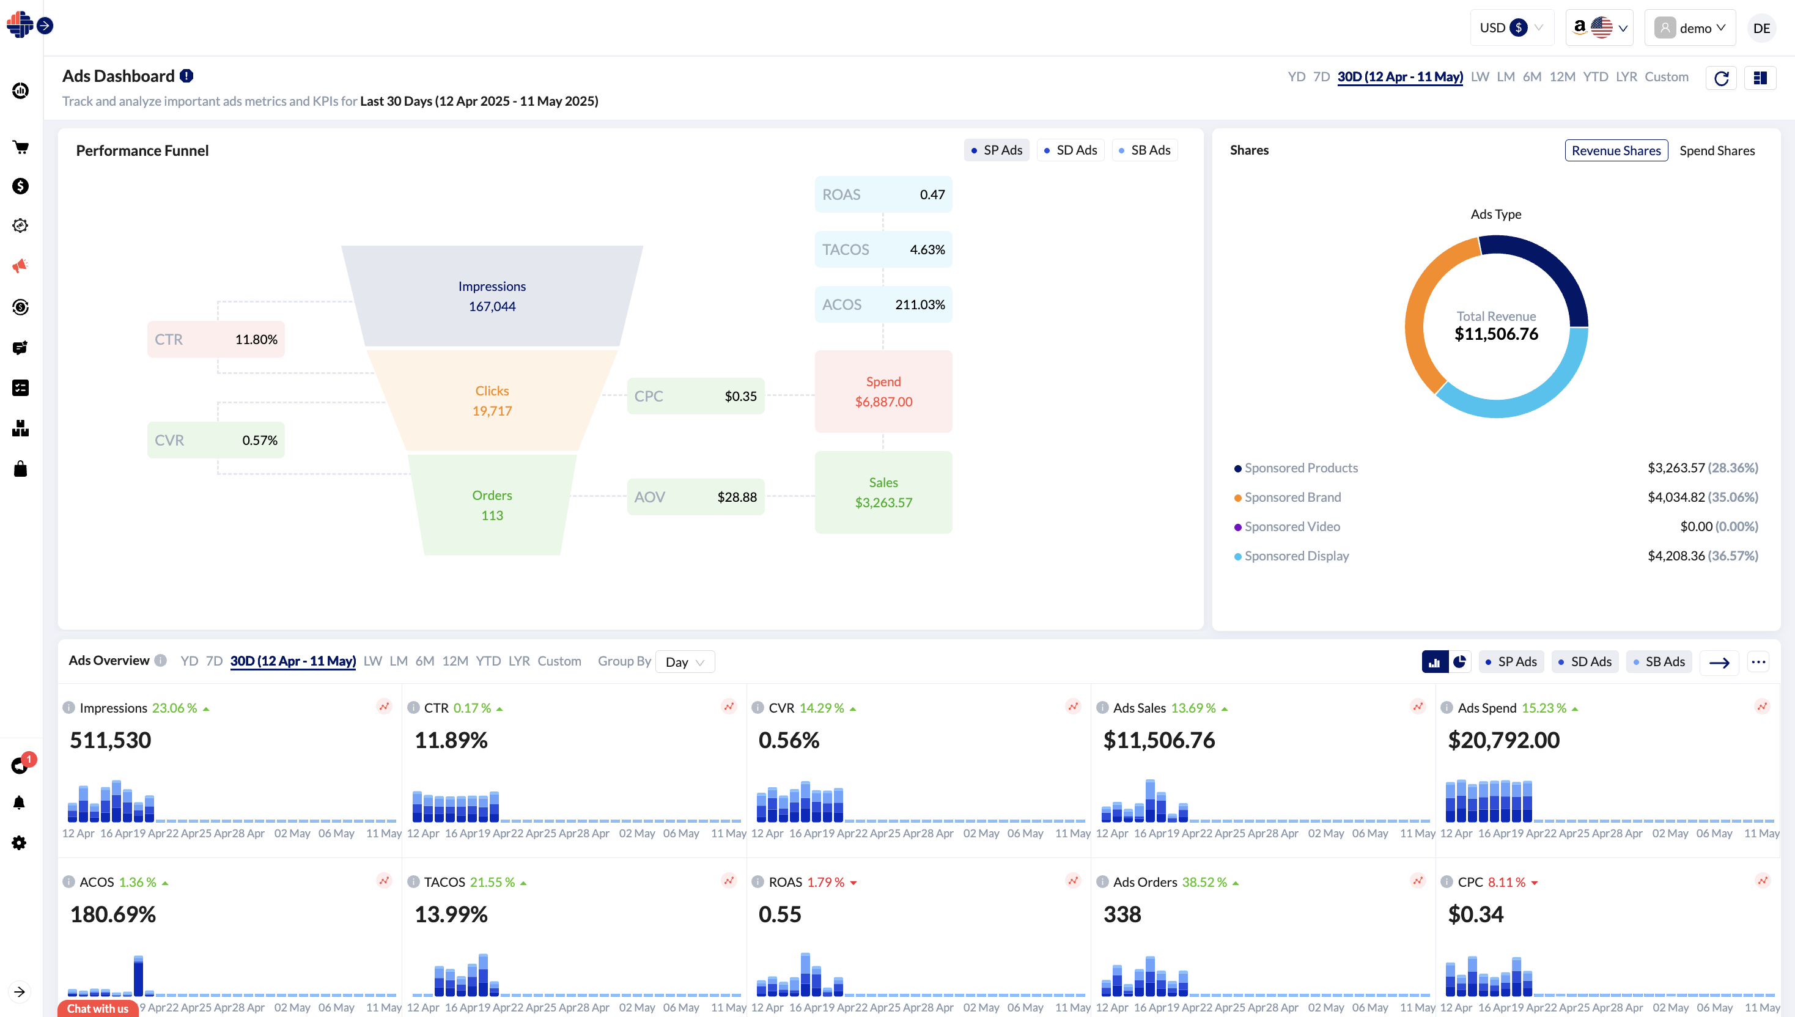Open the demo account dropdown
The width and height of the screenshot is (1795, 1017).
point(1689,28)
